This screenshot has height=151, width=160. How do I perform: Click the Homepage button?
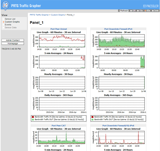[x=13, y=43]
